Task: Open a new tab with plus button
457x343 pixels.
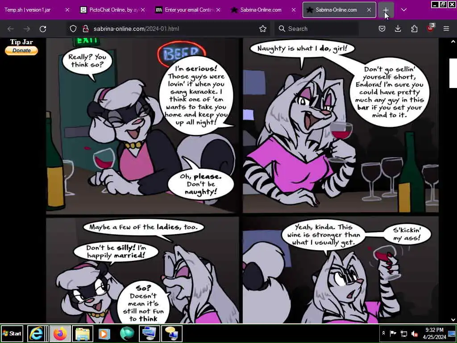Action: pyautogui.click(x=386, y=10)
